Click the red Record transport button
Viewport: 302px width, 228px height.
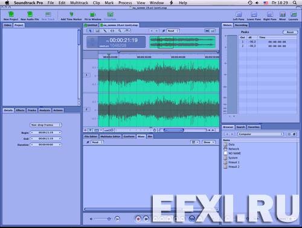[x=138, y=219]
